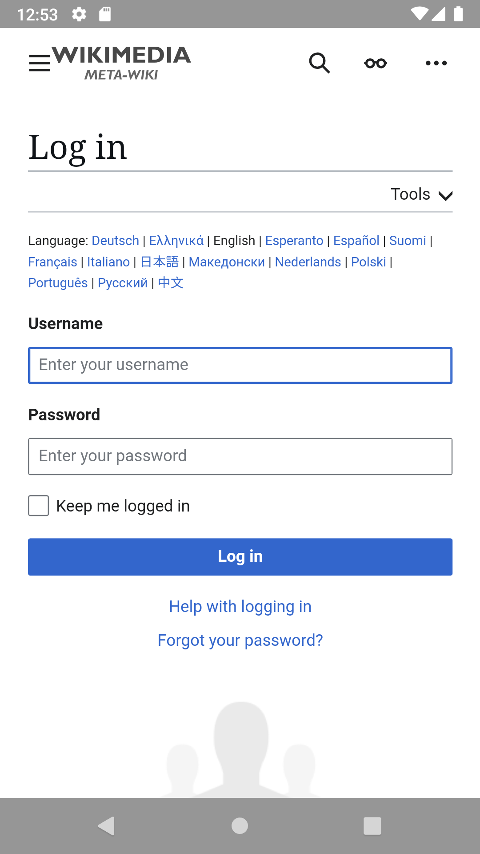This screenshot has height=854, width=480.
Task: Click Forgot your password link
Action: (240, 640)
